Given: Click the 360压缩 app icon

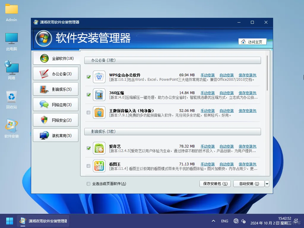Looking at the screenshot, I should click(99, 95).
